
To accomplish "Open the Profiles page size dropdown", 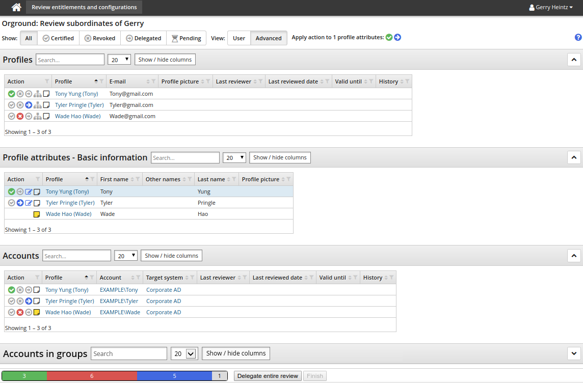I will [x=119, y=60].
